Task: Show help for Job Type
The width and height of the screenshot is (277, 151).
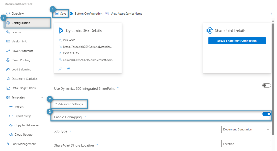Action: [71, 131]
